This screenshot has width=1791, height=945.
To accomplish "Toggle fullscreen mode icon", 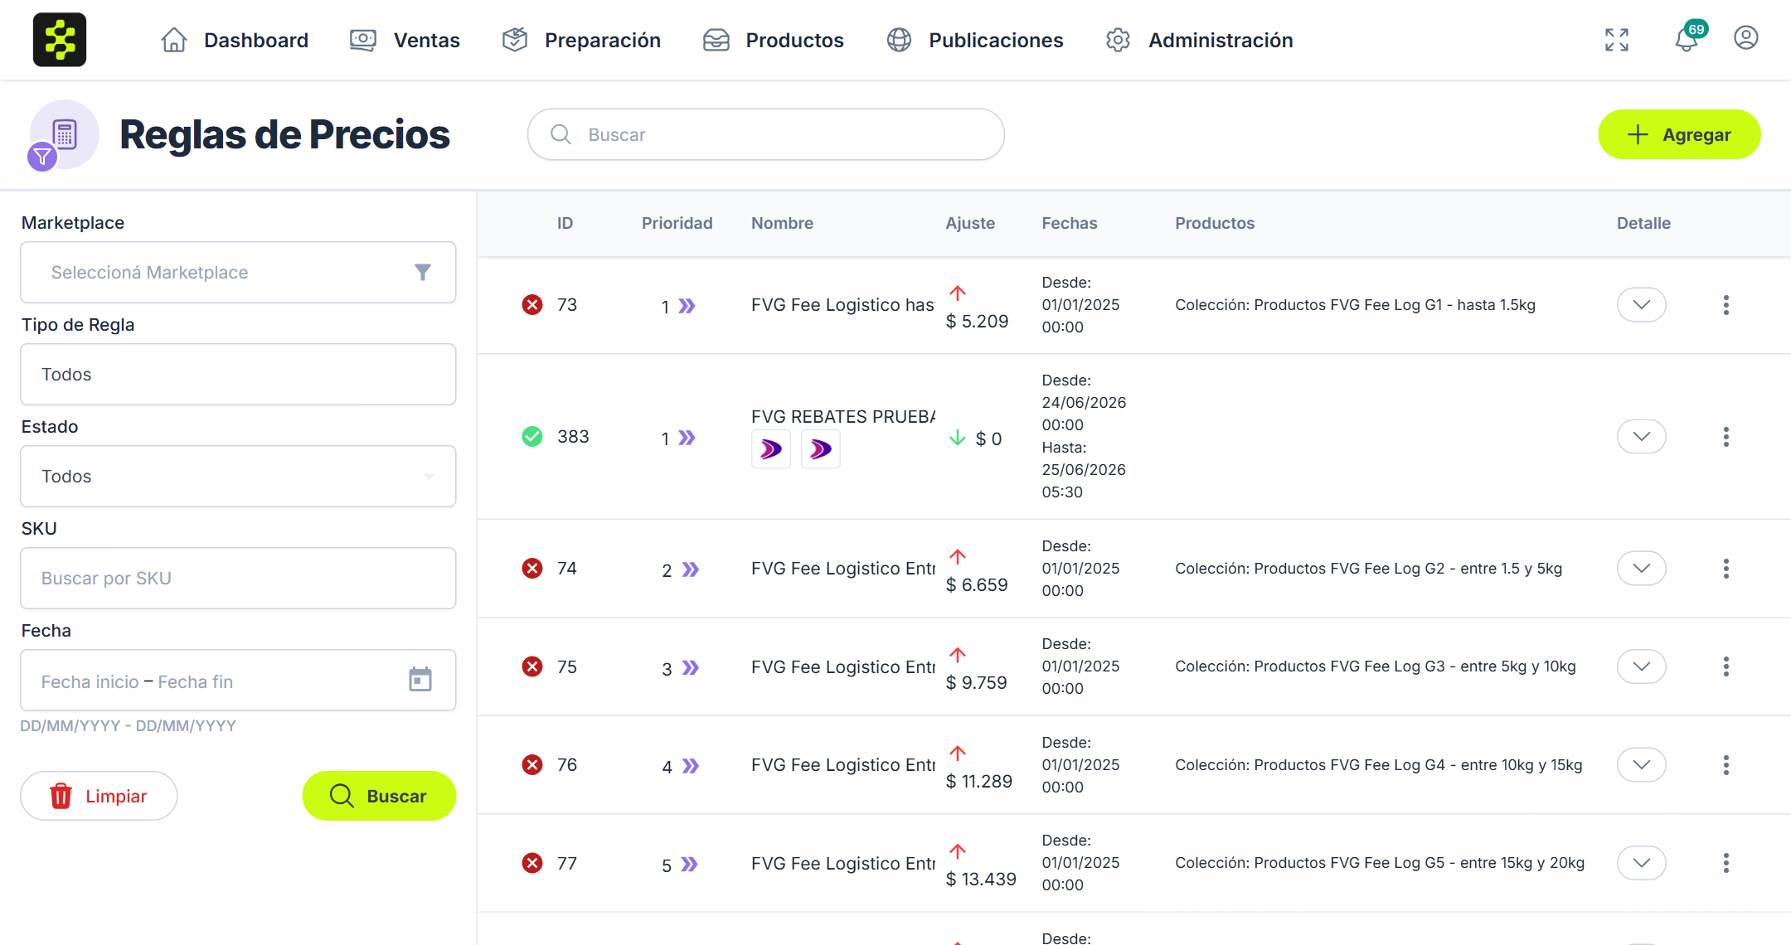I will (1617, 40).
